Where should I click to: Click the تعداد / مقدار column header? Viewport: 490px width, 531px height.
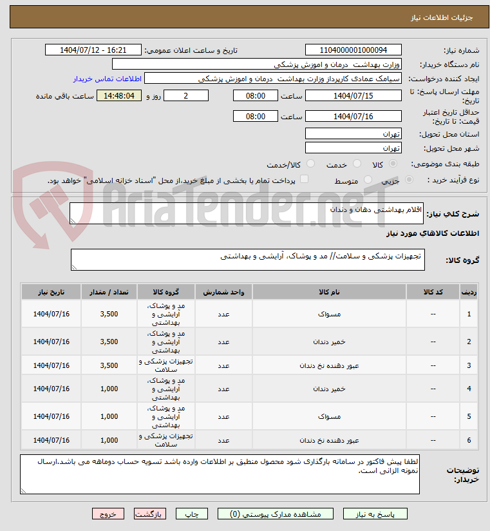coord(109,292)
